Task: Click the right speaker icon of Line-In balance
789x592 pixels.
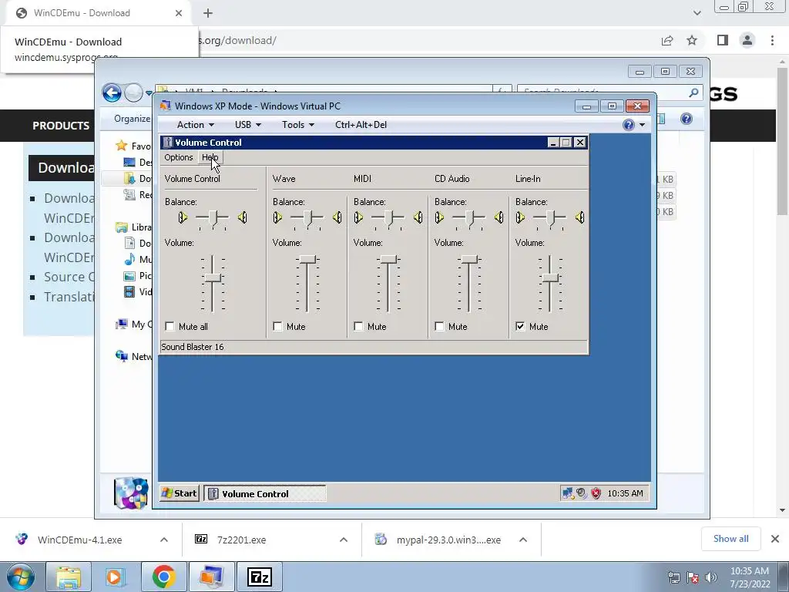Action: click(x=580, y=217)
